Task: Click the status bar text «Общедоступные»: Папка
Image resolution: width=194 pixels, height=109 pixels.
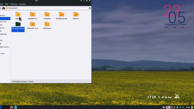Action: pyautogui.click(x=23, y=81)
